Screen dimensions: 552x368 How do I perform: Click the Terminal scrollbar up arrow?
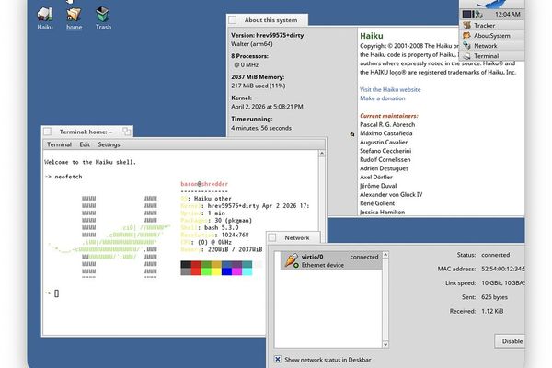point(322,154)
